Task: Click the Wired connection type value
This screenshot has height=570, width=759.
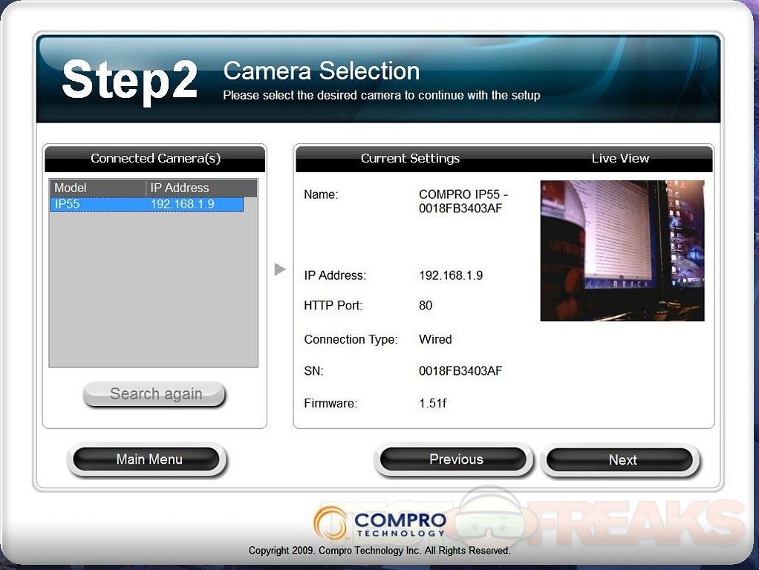Action: point(435,339)
